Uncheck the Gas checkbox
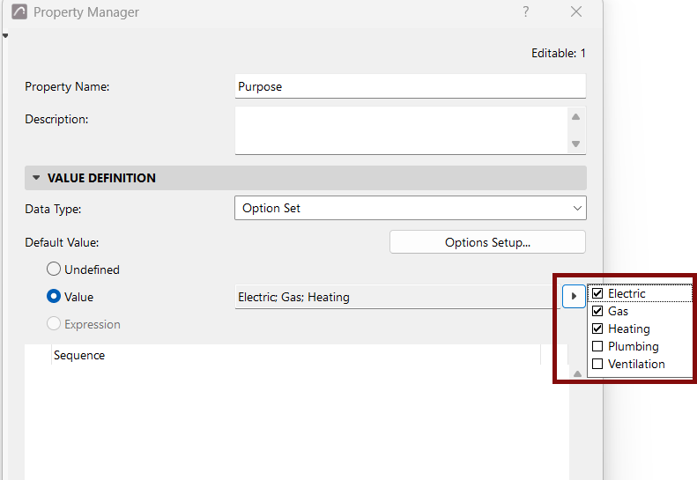Viewport: 697px width, 480px height. click(x=597, y=311)
